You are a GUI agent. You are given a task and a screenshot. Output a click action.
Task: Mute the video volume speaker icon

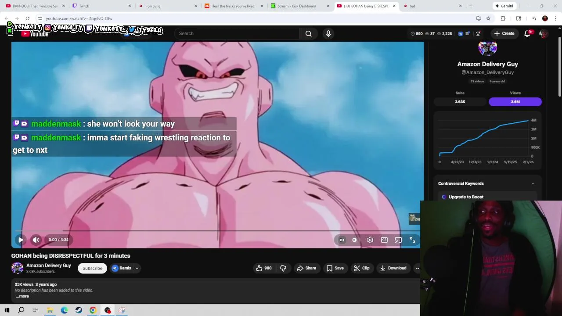(36, 240)
